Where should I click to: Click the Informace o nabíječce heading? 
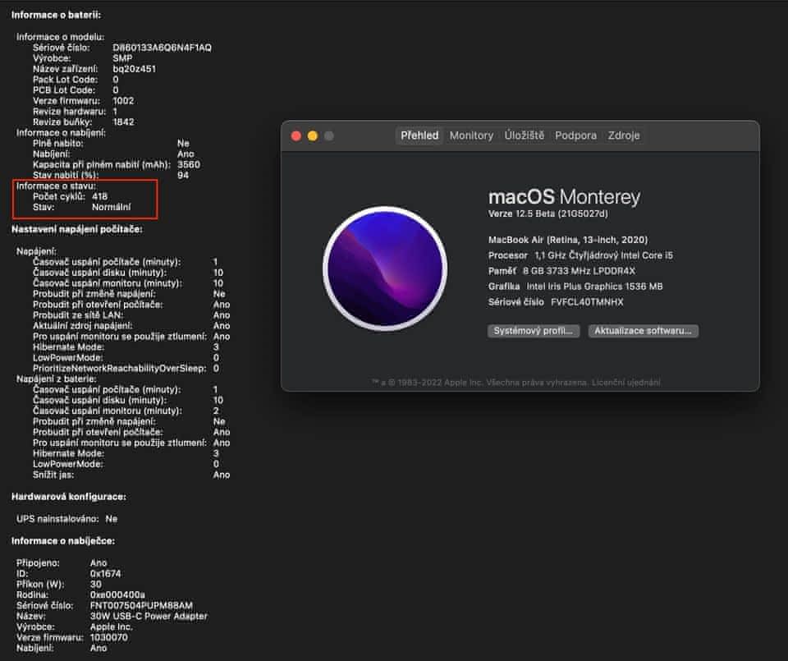tap(63, 541)
